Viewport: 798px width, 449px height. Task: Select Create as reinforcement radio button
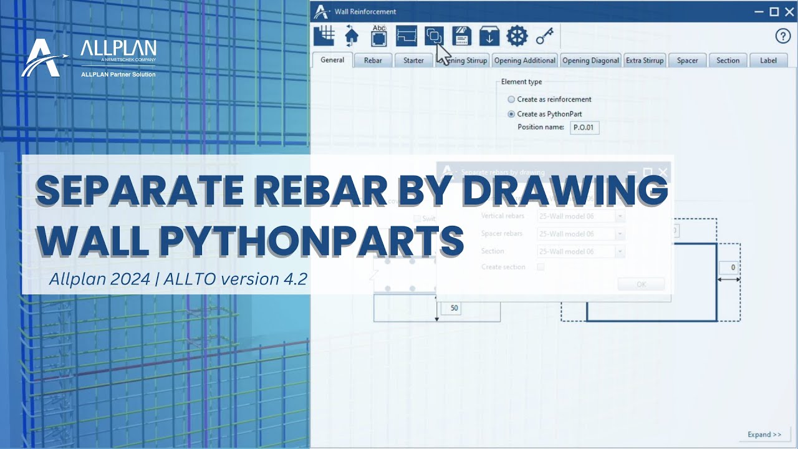pyautogui.click(x=511, y=99)
